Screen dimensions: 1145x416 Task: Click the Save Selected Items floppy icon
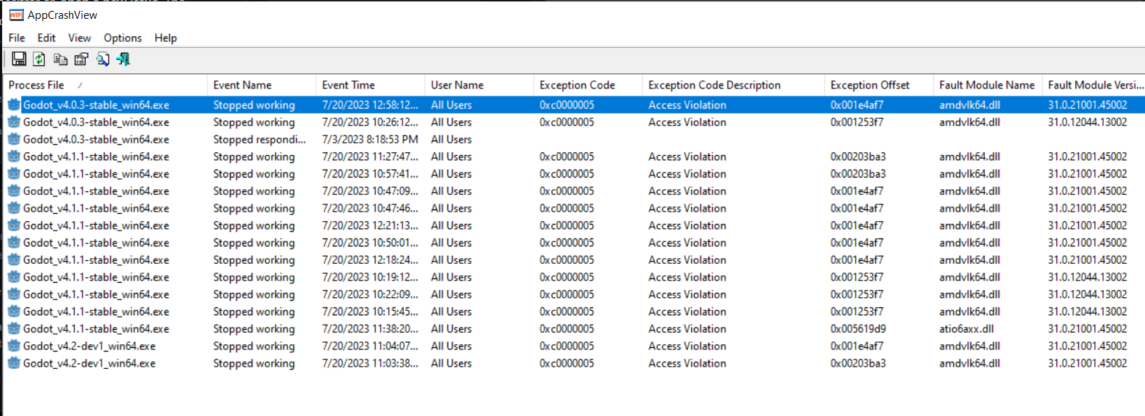(x=20, y=59)
